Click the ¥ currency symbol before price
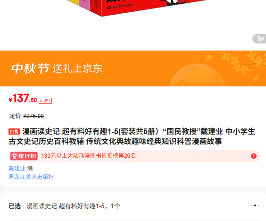Image resolution: width=266 pixels, height=221 pixels. [10, 100]
